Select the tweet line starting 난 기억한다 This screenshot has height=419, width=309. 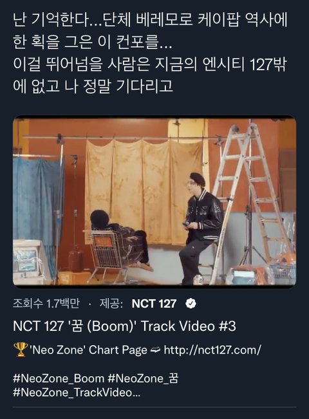[x=150, y=20]
